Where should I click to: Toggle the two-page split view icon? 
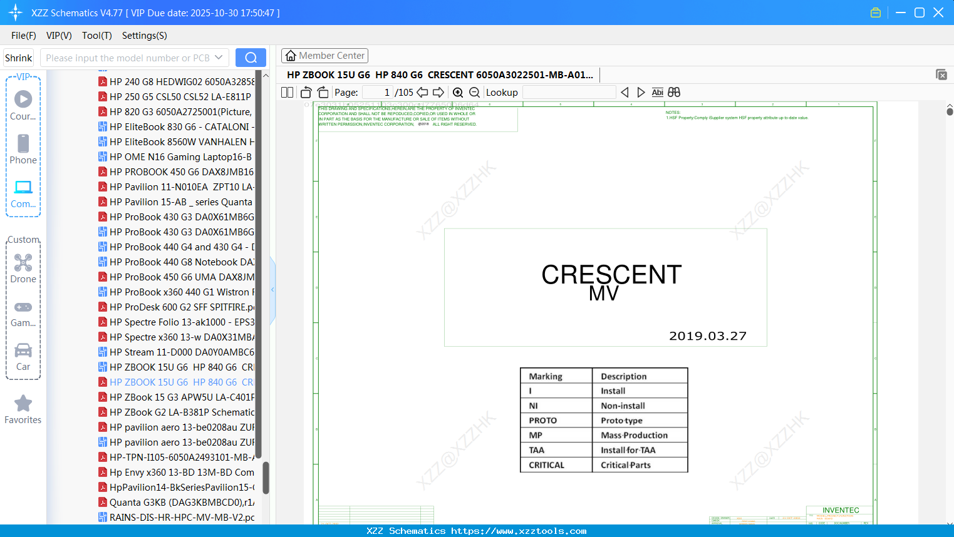point(288,92)
